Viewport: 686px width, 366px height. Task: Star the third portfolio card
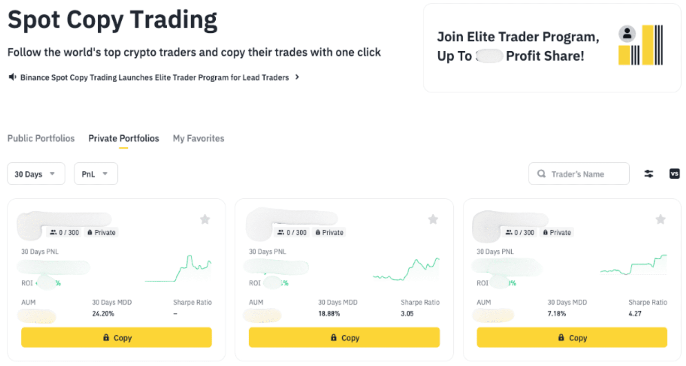coord(661,219)
